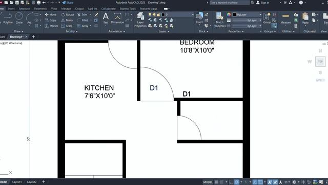Open the Annotate ribbon tab

point(24,9)
